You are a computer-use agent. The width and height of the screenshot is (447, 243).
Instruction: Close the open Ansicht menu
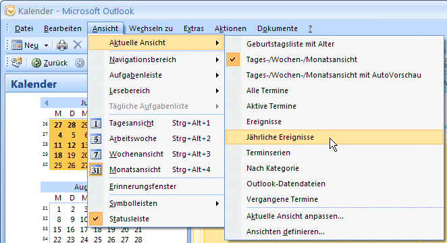pyautogui.click(x=105, y=28)
